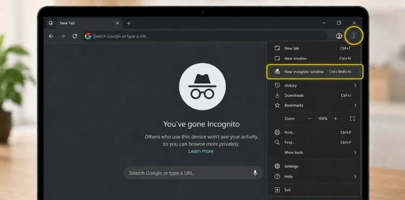Click the Bookmarks star icon

pos(277,105)
